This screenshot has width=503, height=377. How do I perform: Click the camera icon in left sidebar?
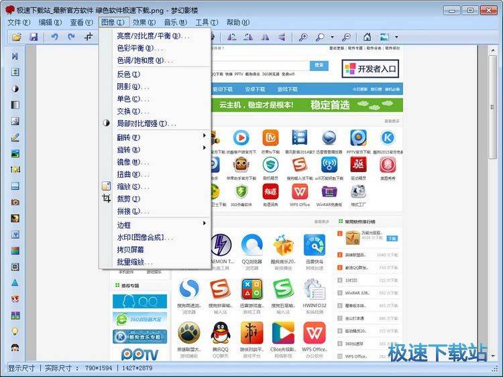click(x=15, y=202)
